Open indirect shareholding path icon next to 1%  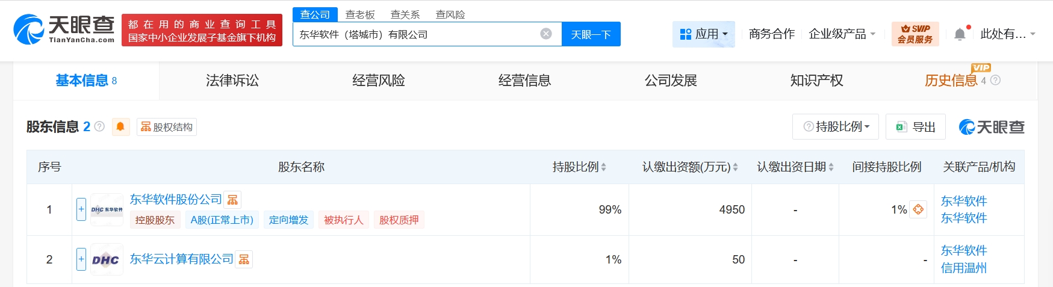(x=918, y=209)
